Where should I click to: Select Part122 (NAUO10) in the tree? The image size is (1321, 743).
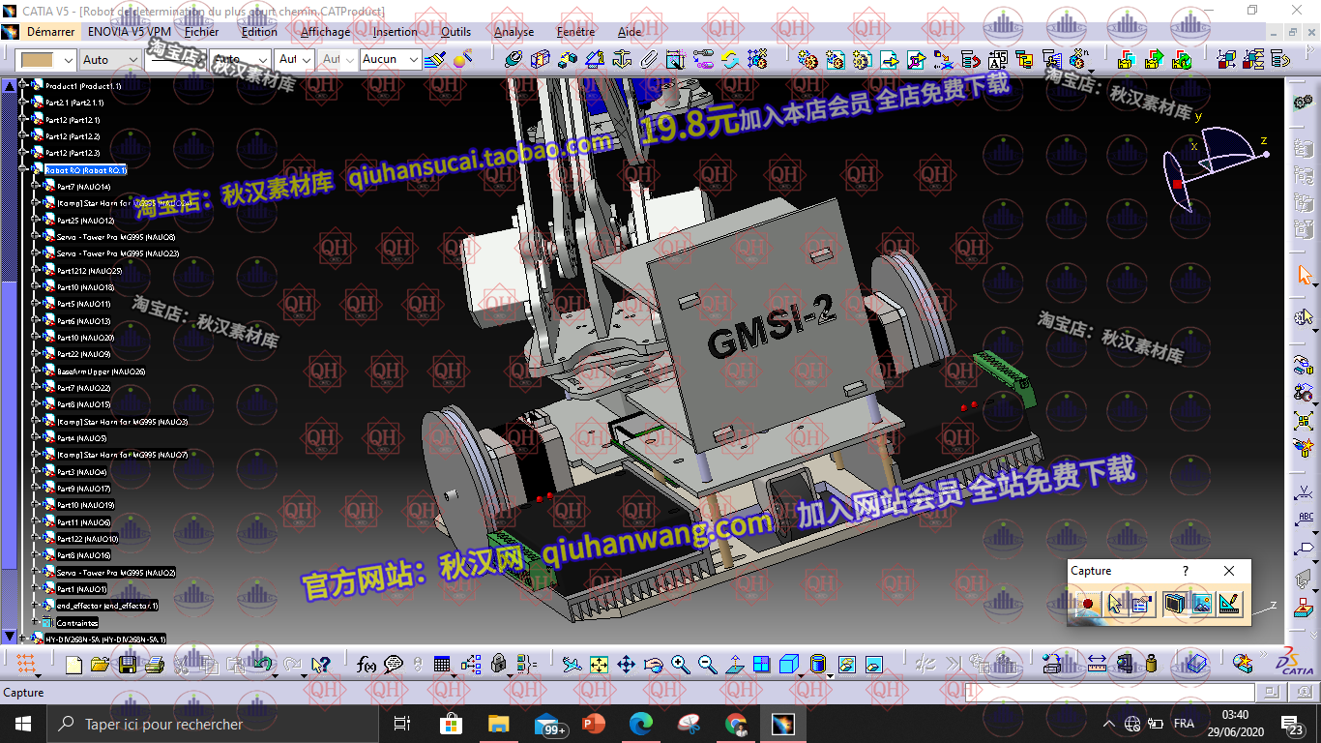87,539
